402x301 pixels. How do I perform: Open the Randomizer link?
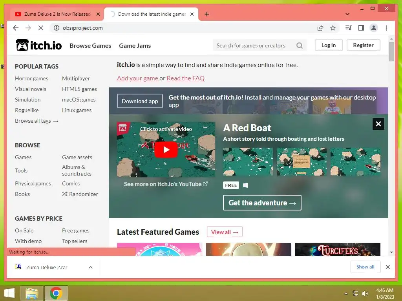point(80,194)
